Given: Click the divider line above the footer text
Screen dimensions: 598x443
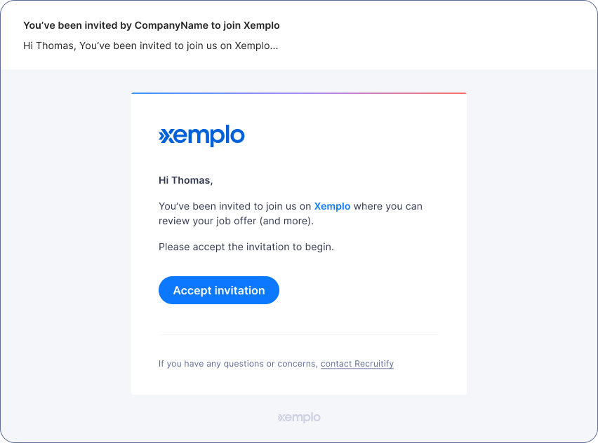Looking at the screenshot, I should pos(298,335).
